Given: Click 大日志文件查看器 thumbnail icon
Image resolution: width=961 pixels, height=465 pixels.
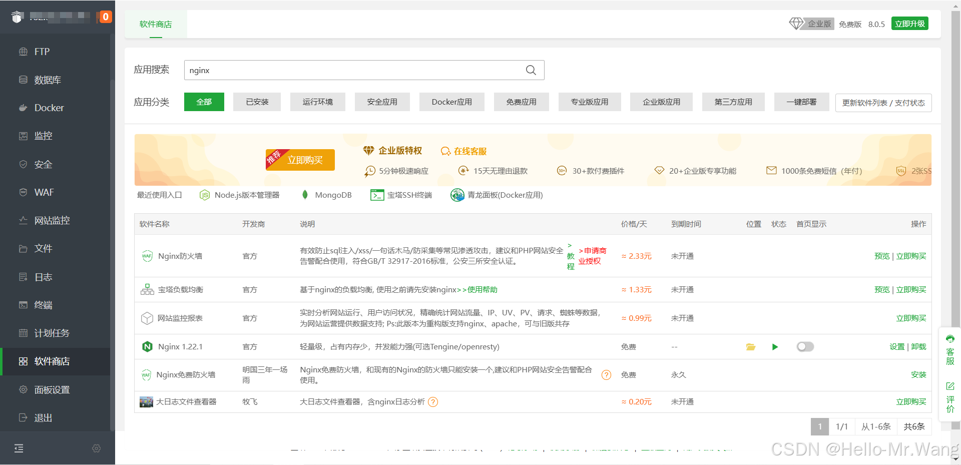Looking at the screenshot, I should tap(146, 401).
